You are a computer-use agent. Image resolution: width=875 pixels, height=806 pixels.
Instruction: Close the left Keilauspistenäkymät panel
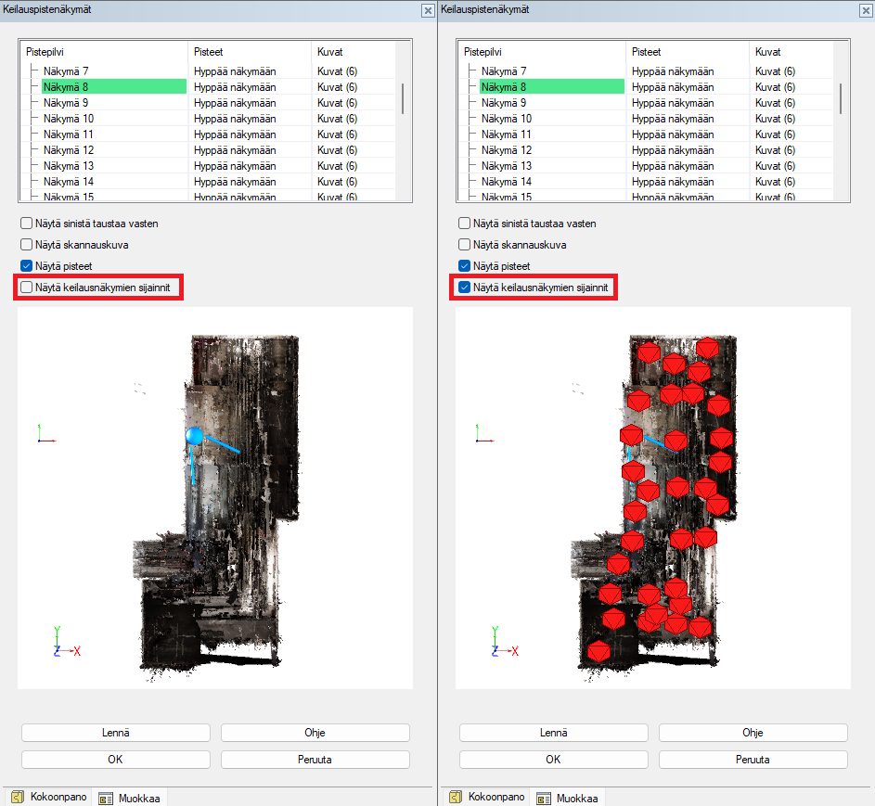(427, 10)
